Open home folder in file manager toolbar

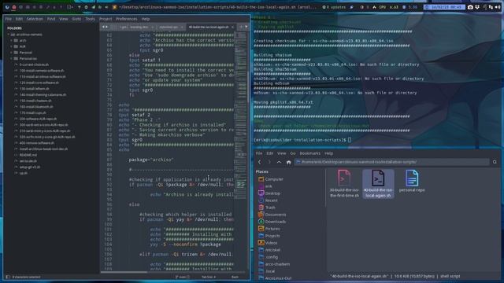coord(289,162)
